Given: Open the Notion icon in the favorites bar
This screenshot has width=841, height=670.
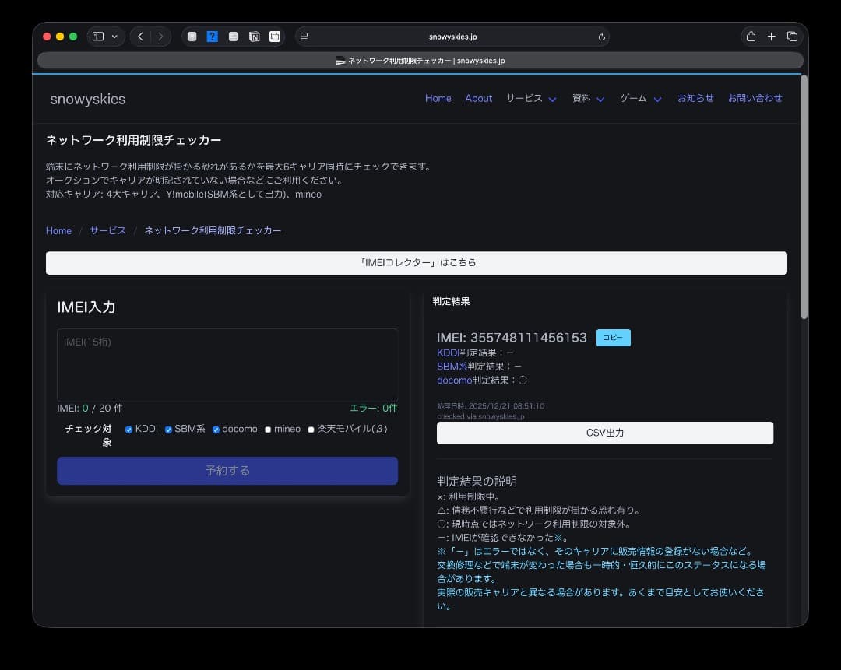Looking at the screenshot, I should coord(254,36).
